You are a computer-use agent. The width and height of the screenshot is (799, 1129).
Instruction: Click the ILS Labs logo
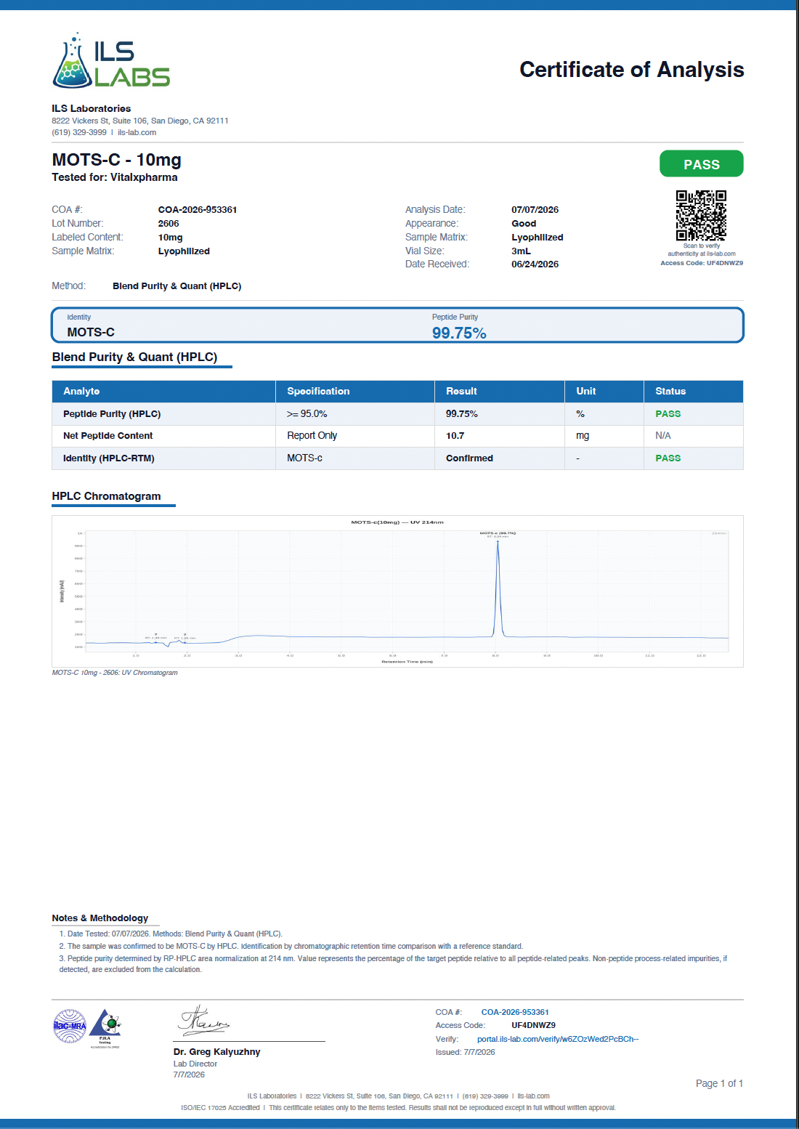[111, 60]
